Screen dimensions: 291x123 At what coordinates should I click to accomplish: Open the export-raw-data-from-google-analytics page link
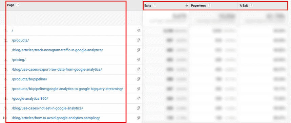[x=57, y=69]
